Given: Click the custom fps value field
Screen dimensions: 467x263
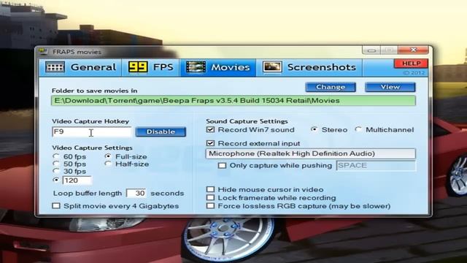Looking at the screenshot, I should (x=77, y=180).
